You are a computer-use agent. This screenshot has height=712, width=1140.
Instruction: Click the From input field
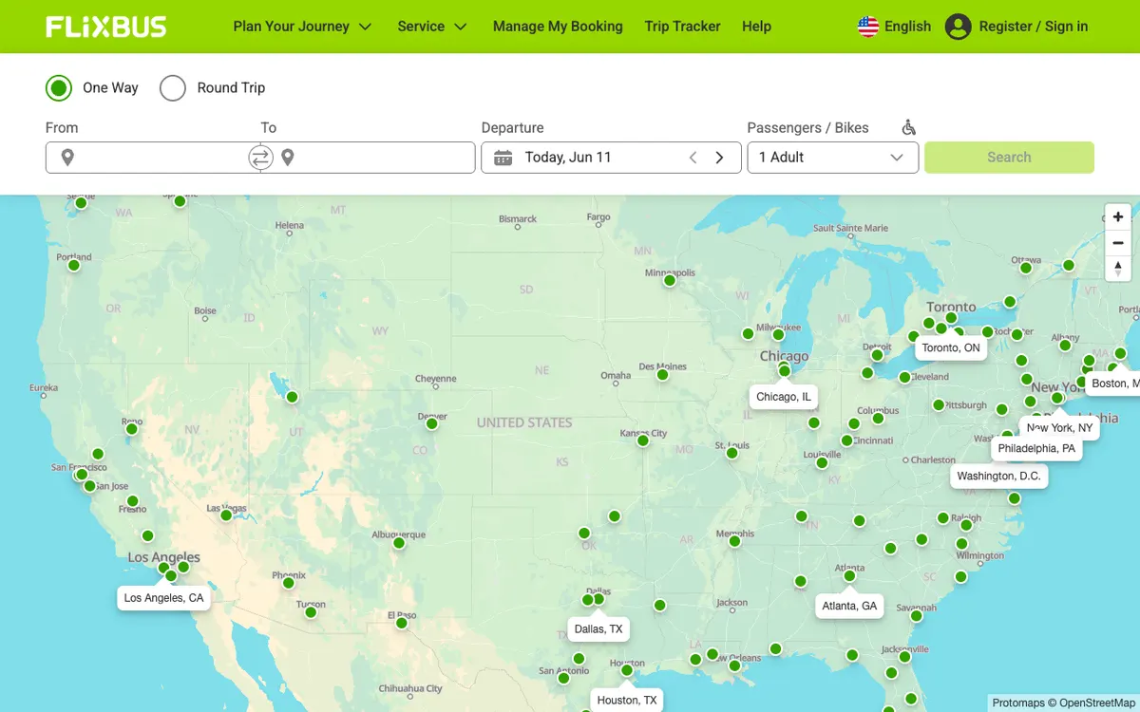pyautogui.click(x=152, y=158)
